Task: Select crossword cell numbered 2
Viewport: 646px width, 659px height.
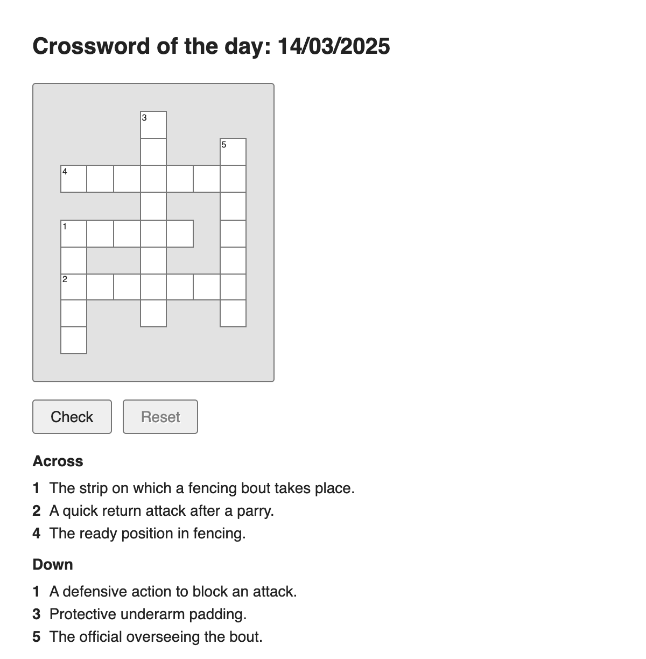Action: coord(74,286)
